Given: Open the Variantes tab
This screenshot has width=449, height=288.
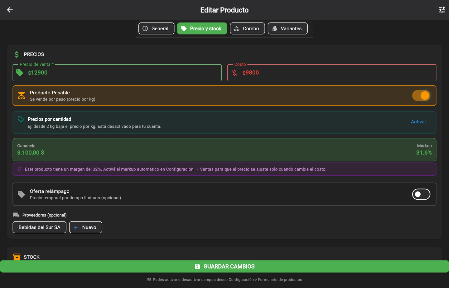Looking at the screenshot, I should pos(287,28).
